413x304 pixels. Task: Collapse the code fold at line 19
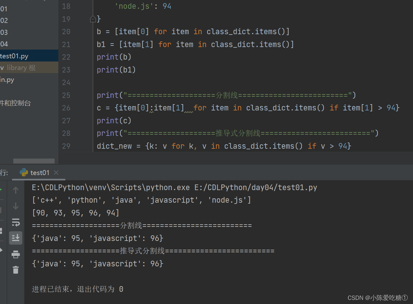coord(93,19)
